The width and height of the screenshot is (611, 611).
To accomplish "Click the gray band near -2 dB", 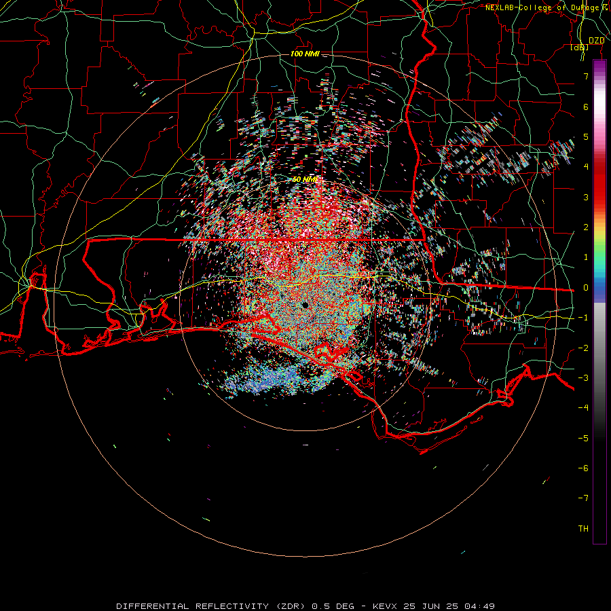I will 599,348.
